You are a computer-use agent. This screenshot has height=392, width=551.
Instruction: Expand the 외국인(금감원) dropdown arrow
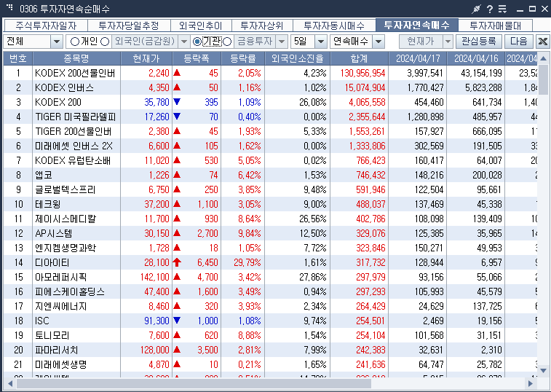[183, 42]
